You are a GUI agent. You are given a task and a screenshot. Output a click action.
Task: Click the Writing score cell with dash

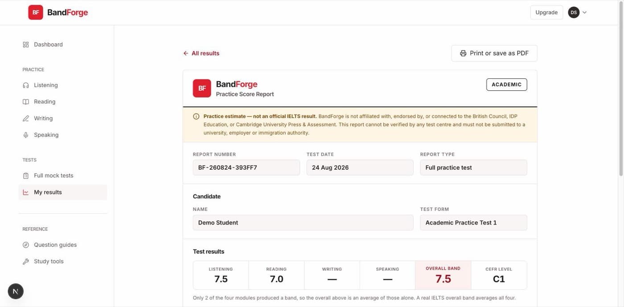332,275
